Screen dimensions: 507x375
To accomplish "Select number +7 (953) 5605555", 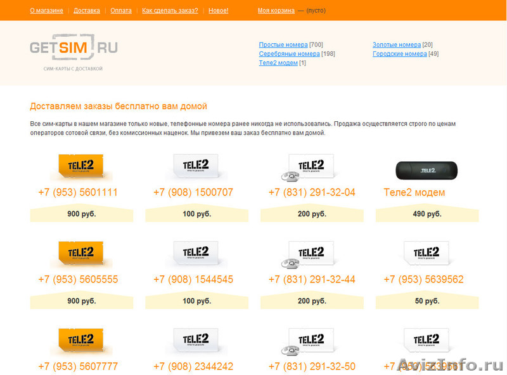I will pos(78,279).
